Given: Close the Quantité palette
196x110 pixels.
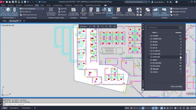Looking at the screenshot, I should point(143,25).
